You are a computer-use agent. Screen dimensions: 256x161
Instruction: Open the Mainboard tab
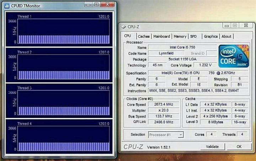[161, 36]
